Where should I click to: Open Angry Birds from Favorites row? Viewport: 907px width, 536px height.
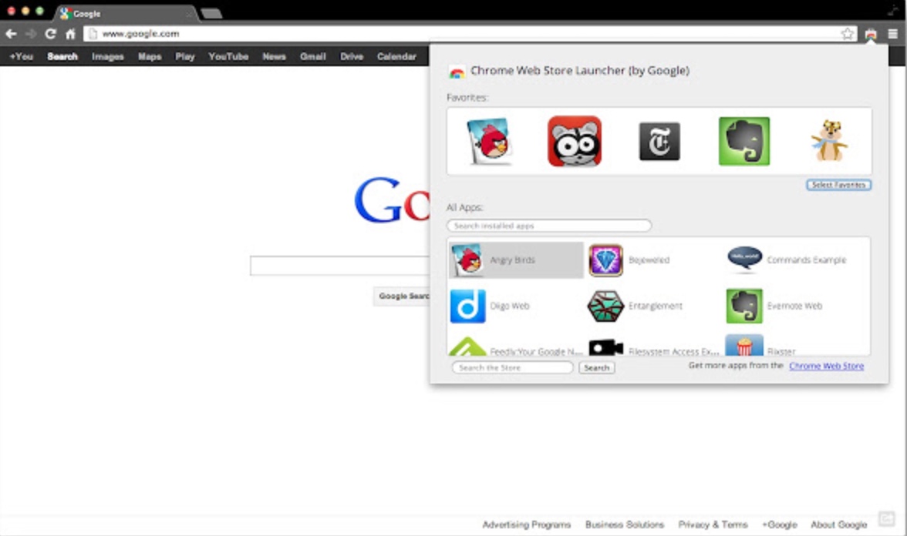(x=490, y=142)
